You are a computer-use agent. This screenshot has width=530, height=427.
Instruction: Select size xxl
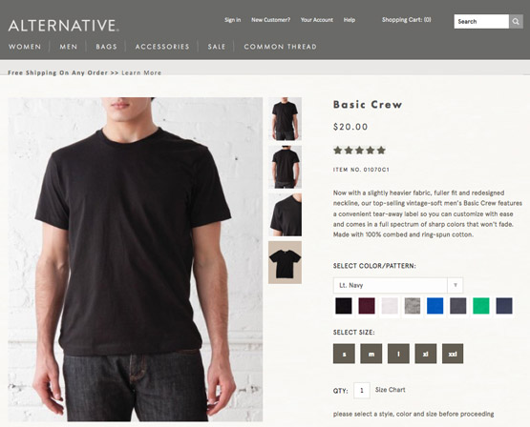pos(453,354)
